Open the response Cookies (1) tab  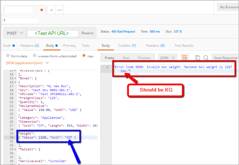point(127,45)
